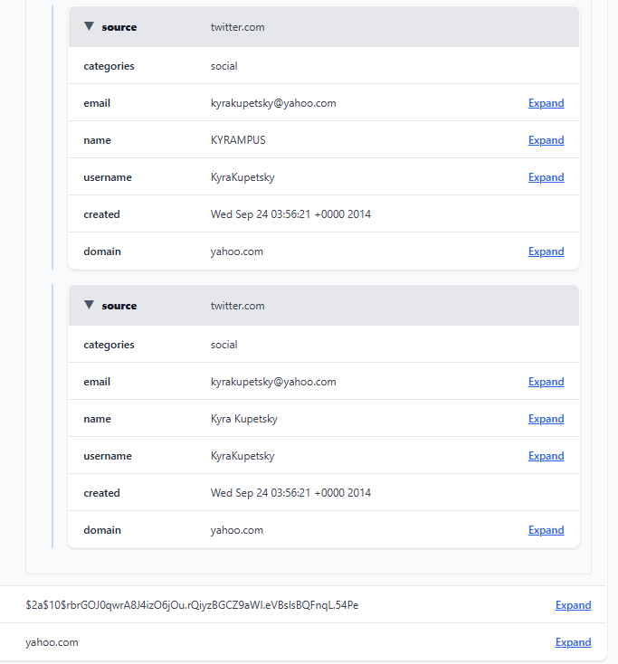Click the second source header bar label
Viewport: 618px width, 664px height.
coord(119,306)
